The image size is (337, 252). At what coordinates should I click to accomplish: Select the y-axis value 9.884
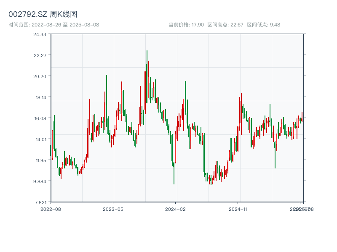point(40,181)
